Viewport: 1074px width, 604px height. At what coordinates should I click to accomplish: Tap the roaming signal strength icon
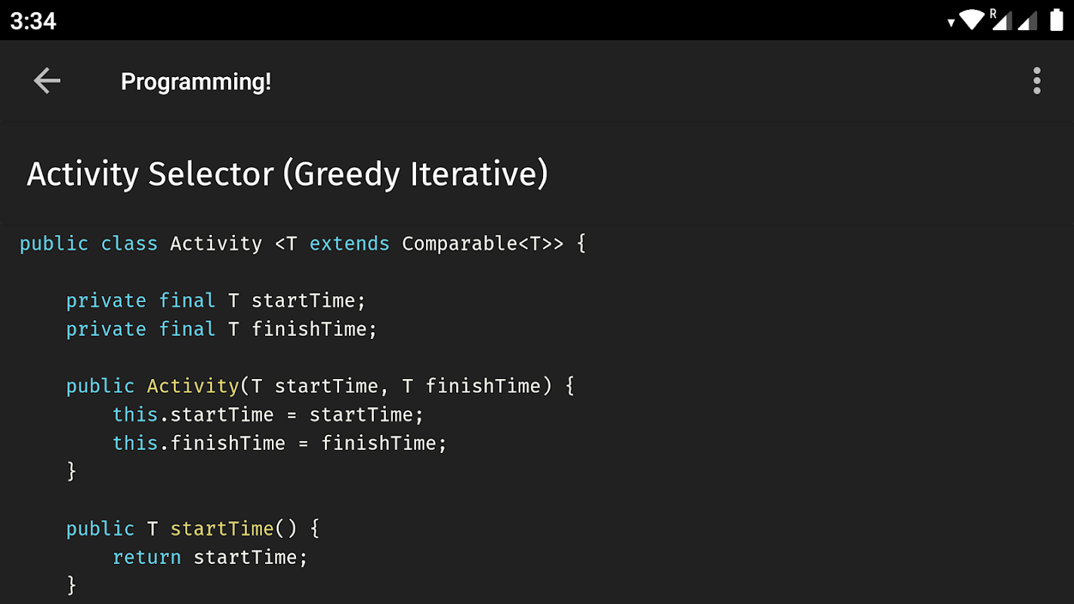(x=1000, y=20)
